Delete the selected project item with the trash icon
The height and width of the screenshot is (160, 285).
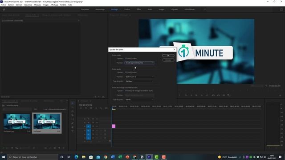coord(64,148)
